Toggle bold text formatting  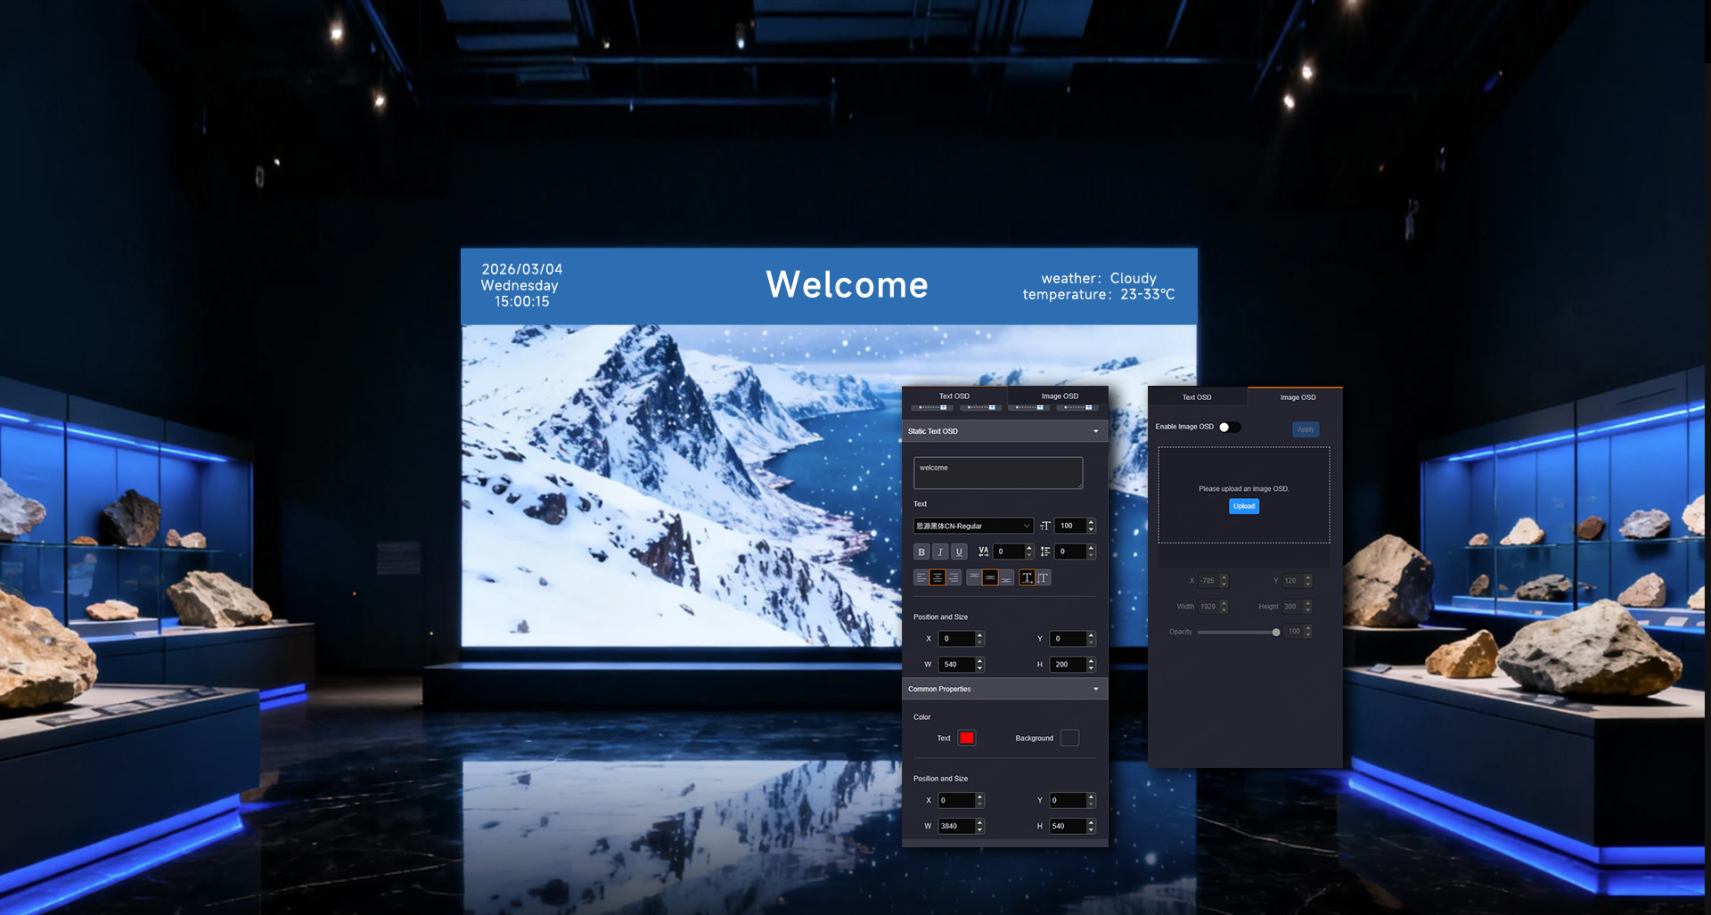[921, 552]
